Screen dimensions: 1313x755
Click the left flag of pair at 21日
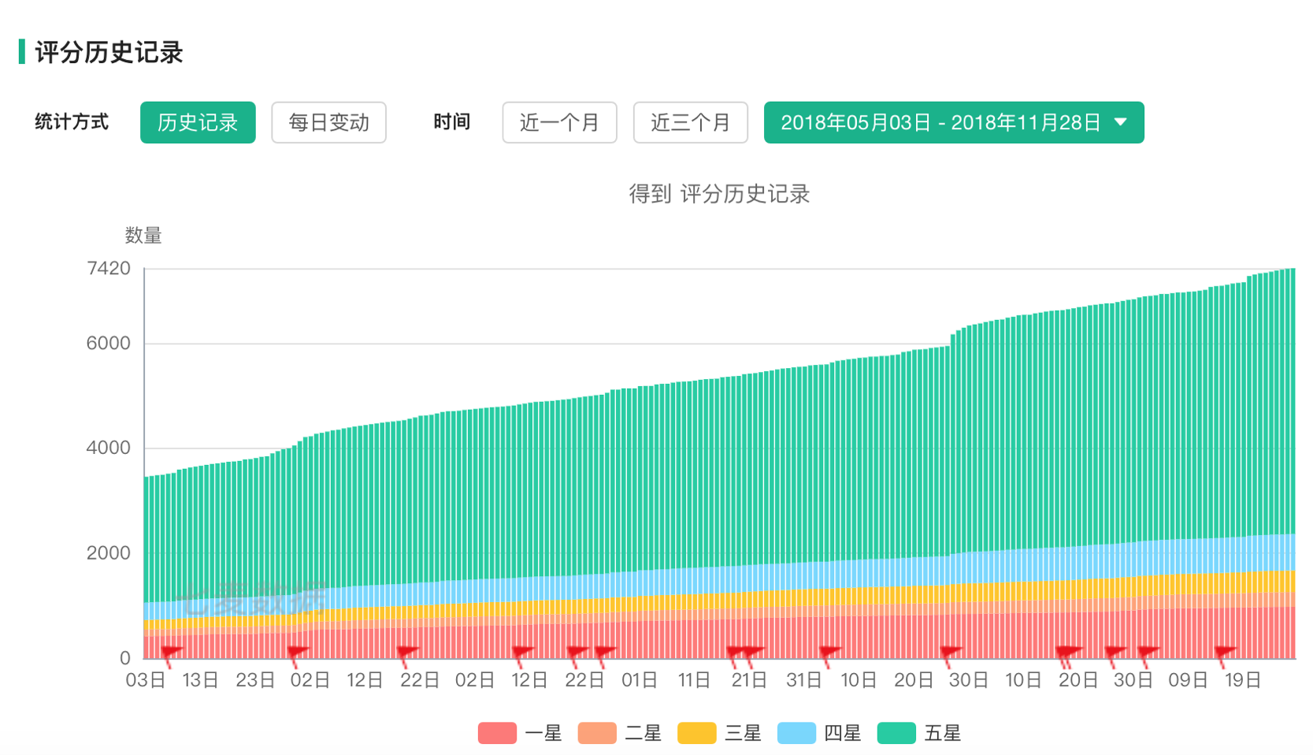click(x=736, y=652)
